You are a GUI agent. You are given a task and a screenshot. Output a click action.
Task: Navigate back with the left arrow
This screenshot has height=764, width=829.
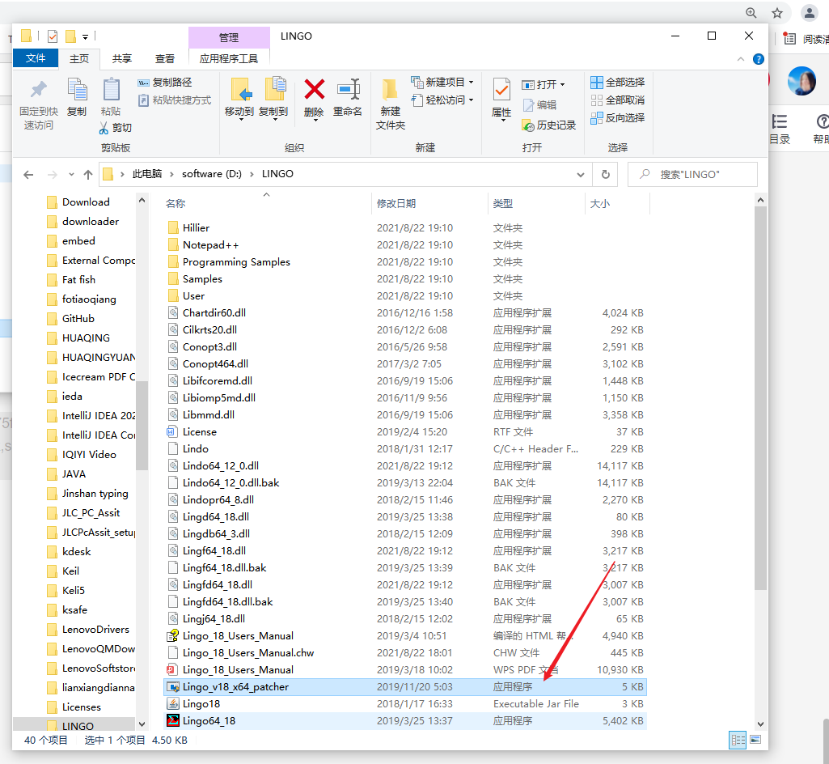click(x=28, y=174)
